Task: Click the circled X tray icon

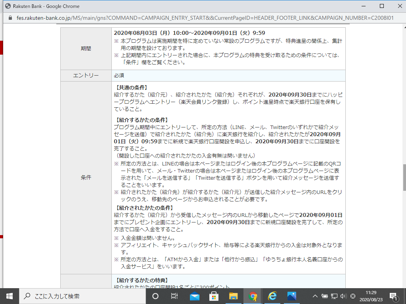Action: [352, 296]
